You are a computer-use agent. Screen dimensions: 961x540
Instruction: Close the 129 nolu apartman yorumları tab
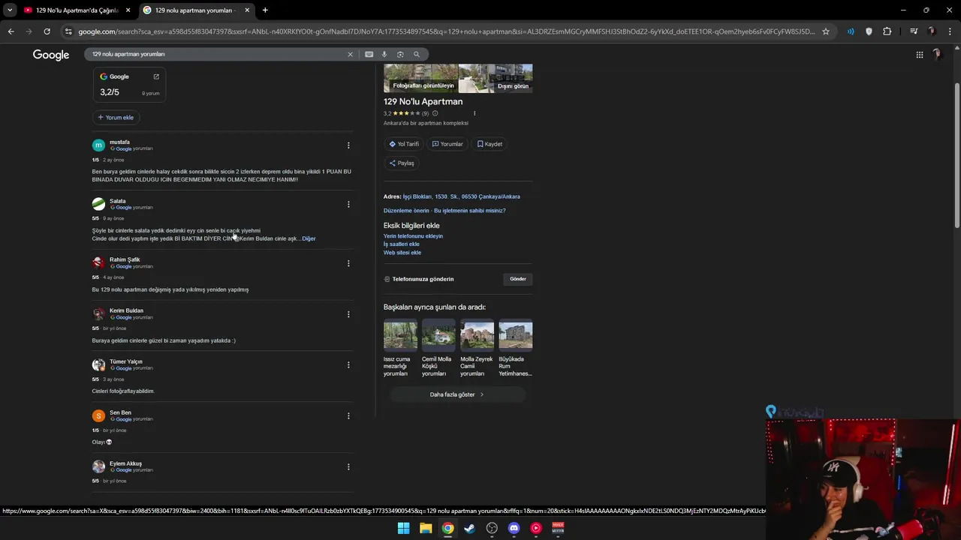tap(247, 10)
